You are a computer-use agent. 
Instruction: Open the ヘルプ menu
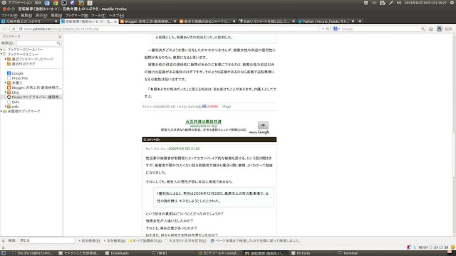pyautogui.click(x=116, y=16)
